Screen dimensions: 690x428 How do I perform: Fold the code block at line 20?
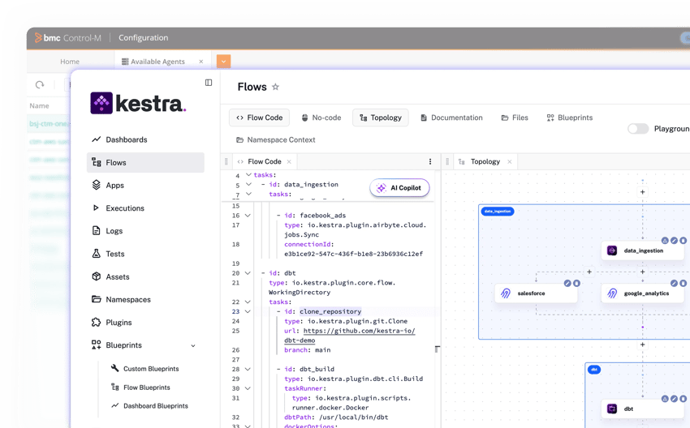(x=248, y=273)
